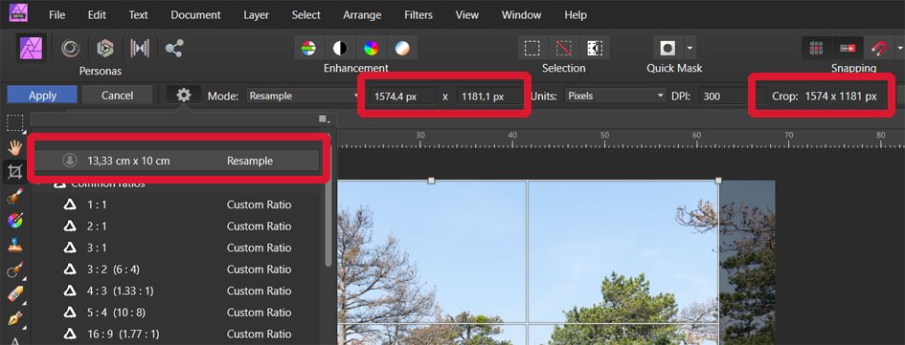The width and height of the screenshot is (905, 345).
Task: Click the Deselect icon with red slash
Action: [563, 49]
